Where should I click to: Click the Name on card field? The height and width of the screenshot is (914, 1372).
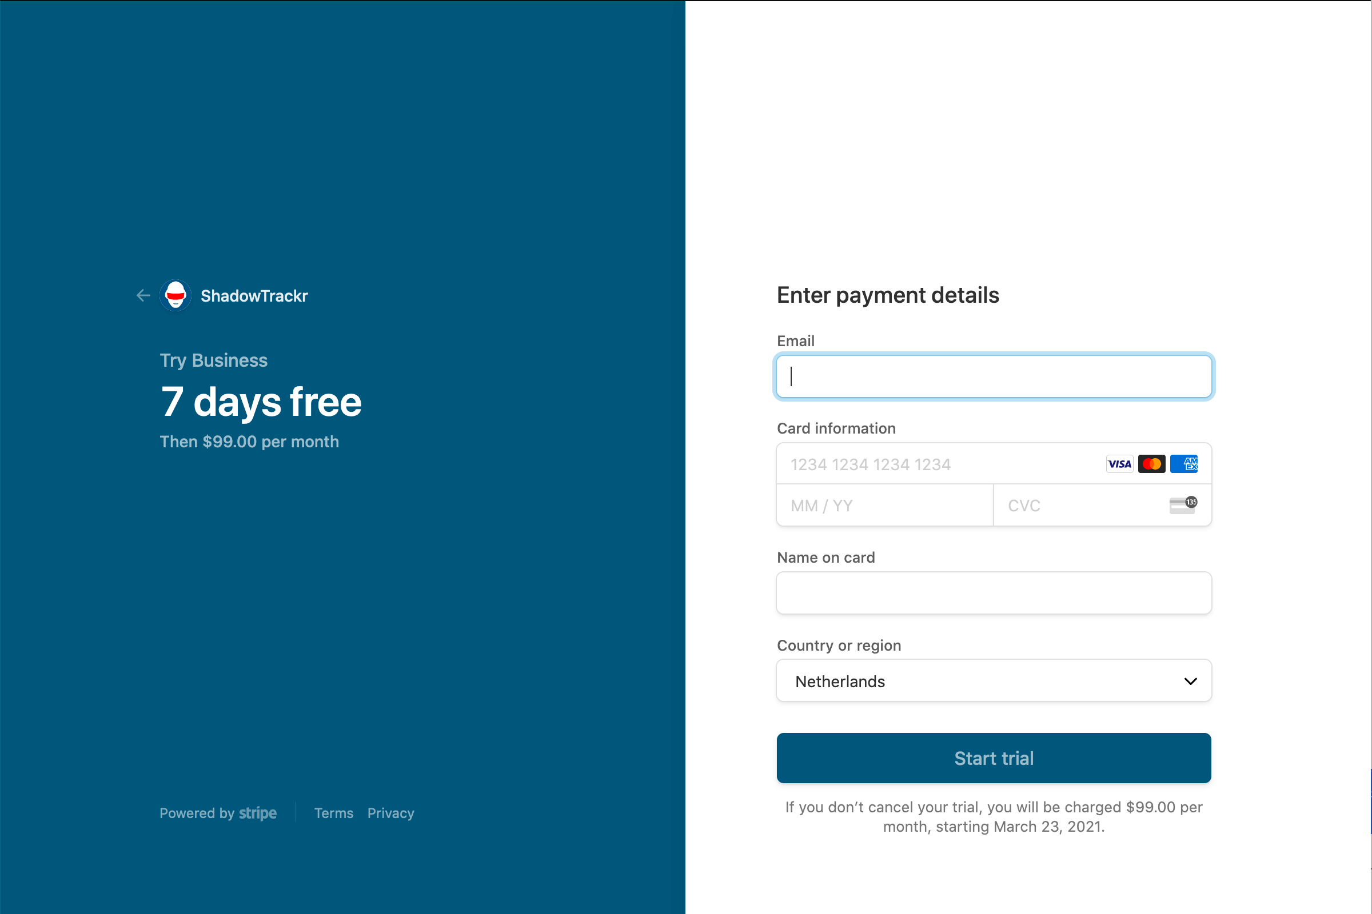pyautogui.click(x=994, y=593)
